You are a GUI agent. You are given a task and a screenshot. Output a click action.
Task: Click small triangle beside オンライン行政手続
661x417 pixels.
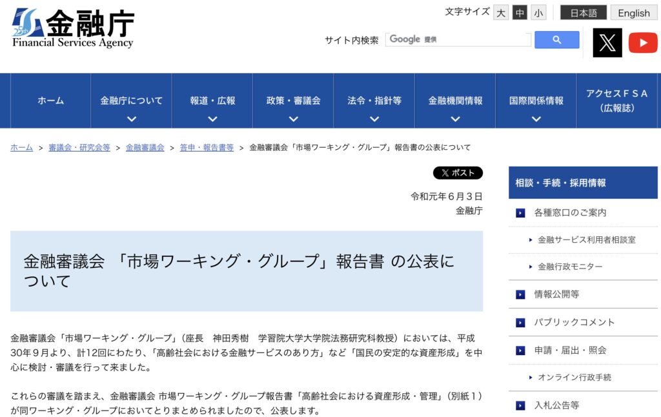coord(531,378)
